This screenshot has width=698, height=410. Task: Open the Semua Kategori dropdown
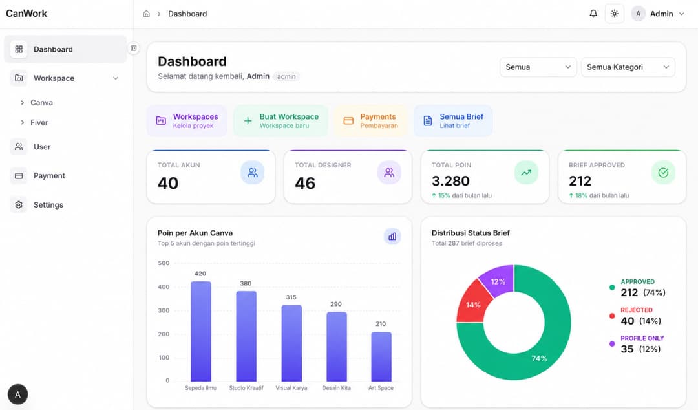tap(628, 67)
